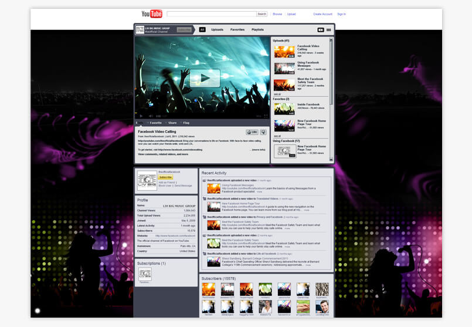
Task: Click the small play icon in player controls
Action: coord(141,116)
